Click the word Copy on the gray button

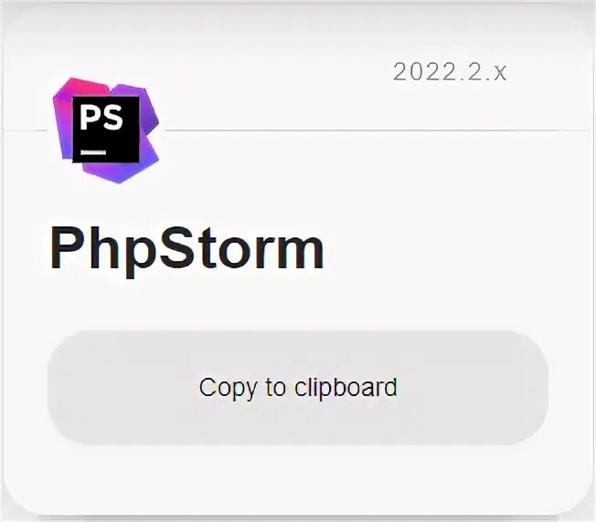point(228,388)
